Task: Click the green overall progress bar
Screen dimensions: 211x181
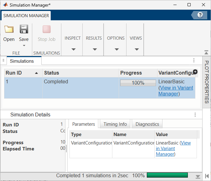Action: click(167, 175)
